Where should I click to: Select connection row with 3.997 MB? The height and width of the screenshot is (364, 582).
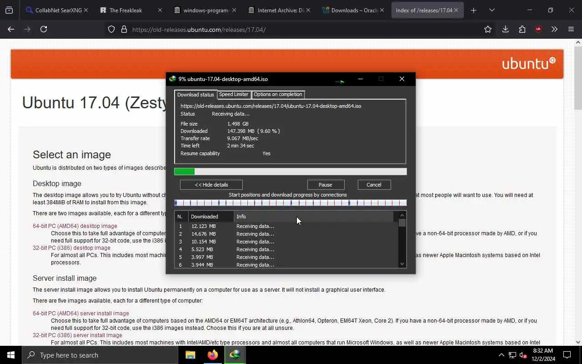pyautogui.click(x=286, y=257)
